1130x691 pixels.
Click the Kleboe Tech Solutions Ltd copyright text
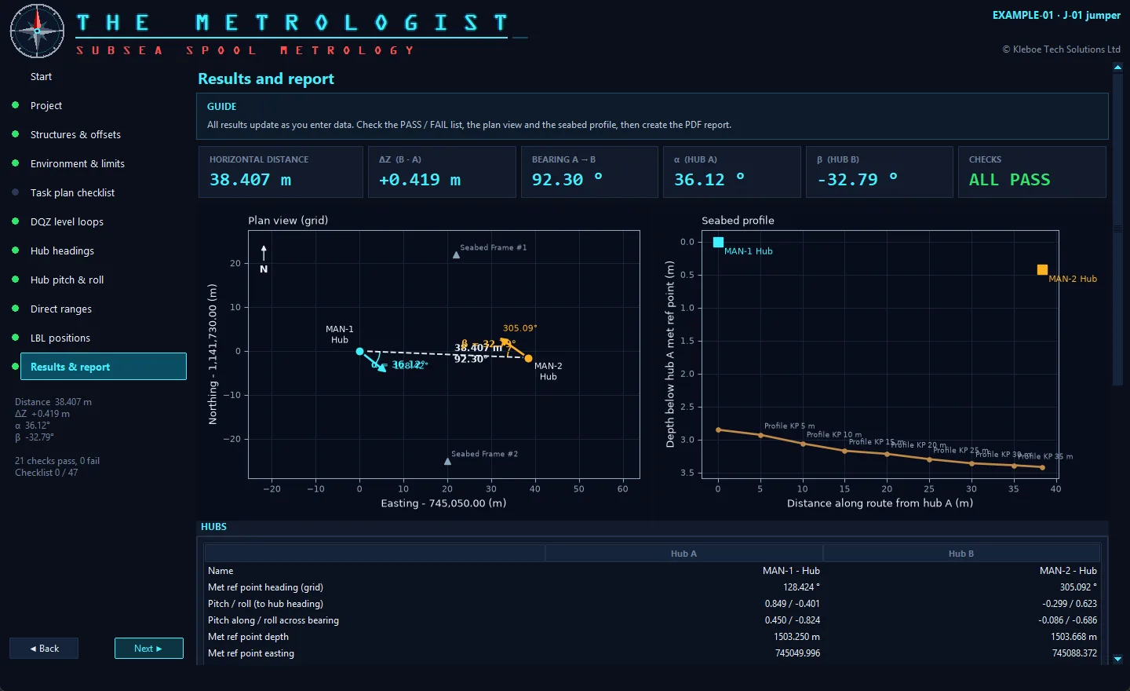(x=1061, y=49)
